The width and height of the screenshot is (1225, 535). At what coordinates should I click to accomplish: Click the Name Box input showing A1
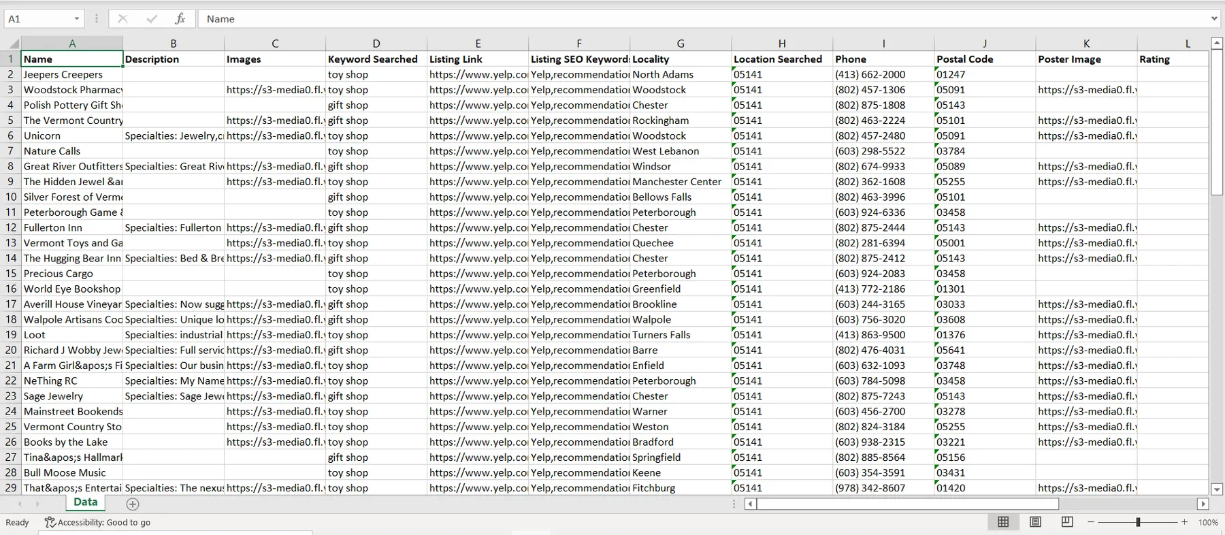37,19
